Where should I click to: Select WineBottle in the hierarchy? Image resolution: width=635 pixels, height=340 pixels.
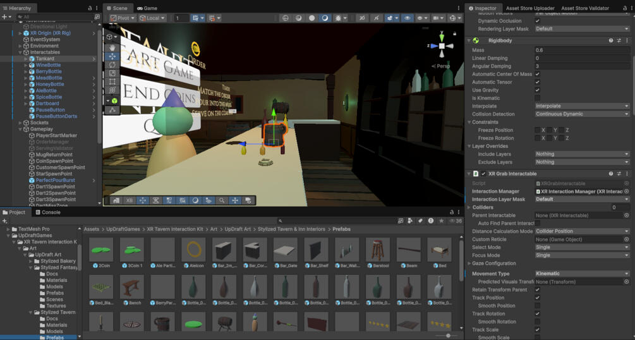point(48,65)
